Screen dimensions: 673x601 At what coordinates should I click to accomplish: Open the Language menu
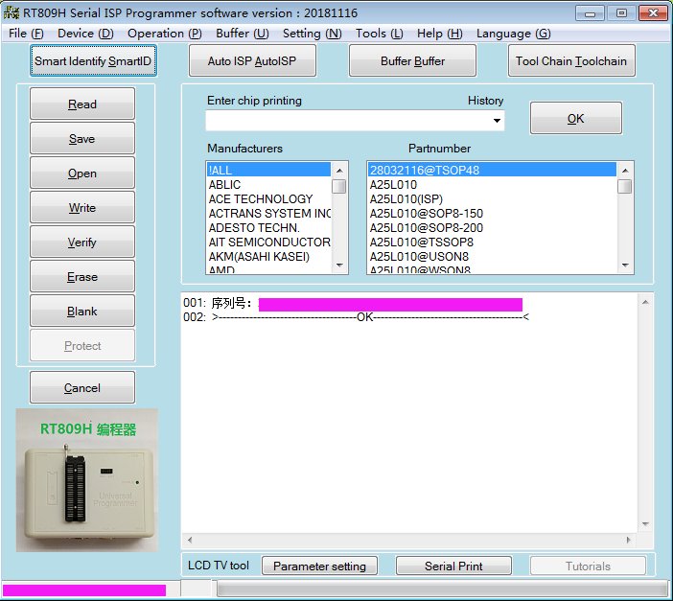(513, 34)
